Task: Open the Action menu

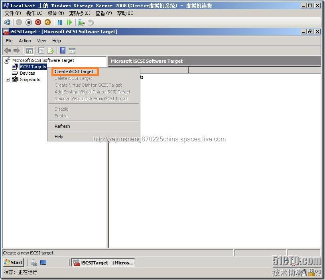Action: [x=25, y=41]
